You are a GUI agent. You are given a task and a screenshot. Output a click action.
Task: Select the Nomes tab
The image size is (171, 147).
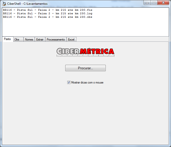29,39
